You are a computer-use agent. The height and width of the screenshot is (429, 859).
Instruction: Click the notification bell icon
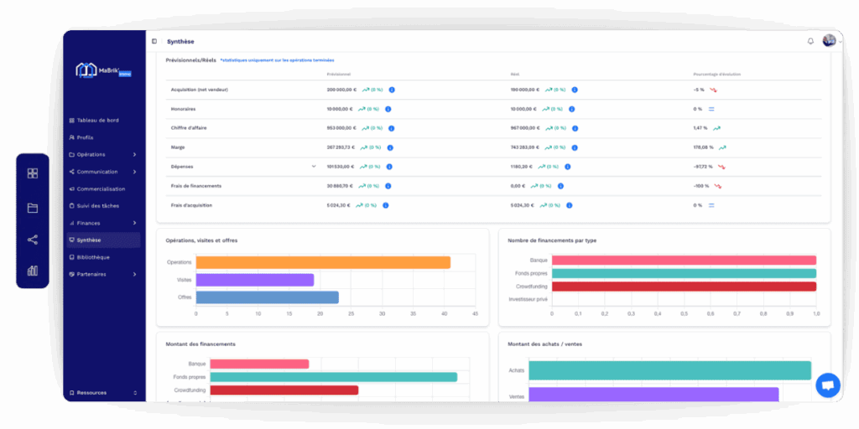pos(810,41)
